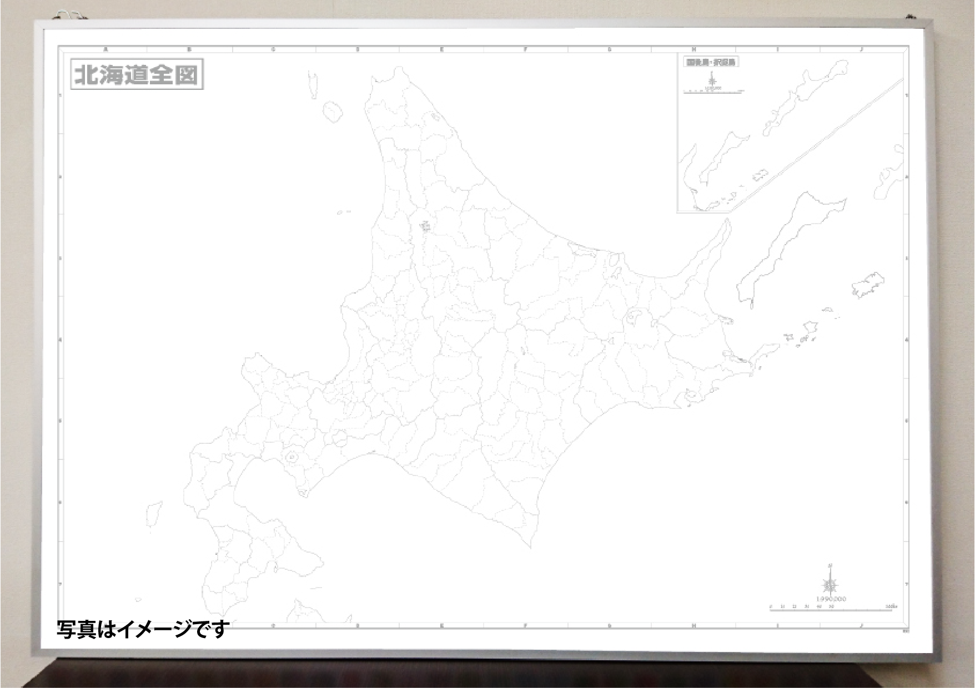The image size is (975, 688).
Task: Click the small compass rose inside the inset
Action: pos(712,80)
